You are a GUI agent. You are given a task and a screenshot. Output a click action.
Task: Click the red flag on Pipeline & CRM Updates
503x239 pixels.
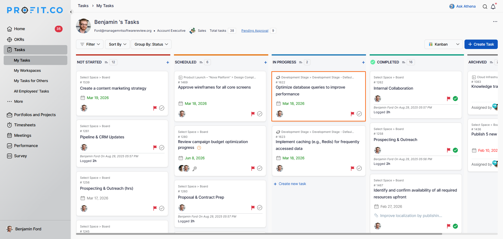pos(155,147)
